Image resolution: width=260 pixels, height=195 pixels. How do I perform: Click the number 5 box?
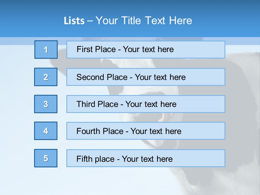46,158
